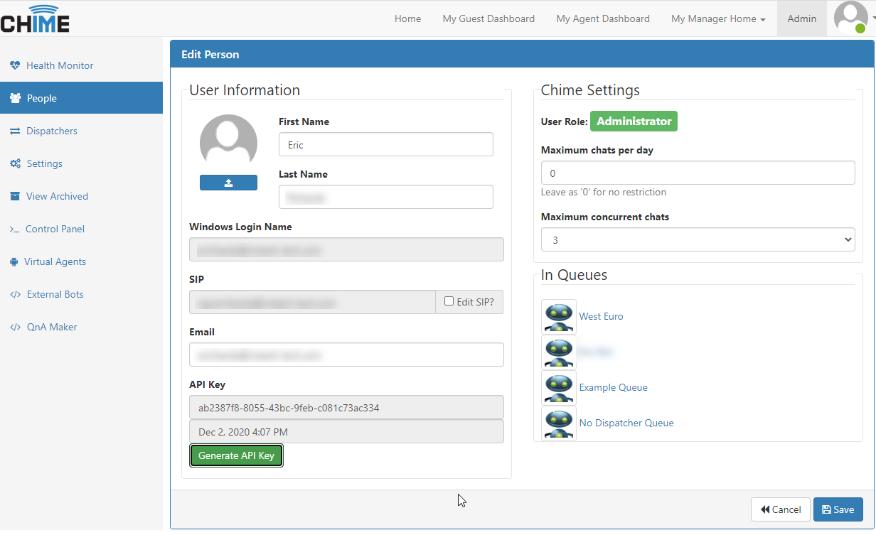Click the Control Panel terminal icon

click(14, 229)
